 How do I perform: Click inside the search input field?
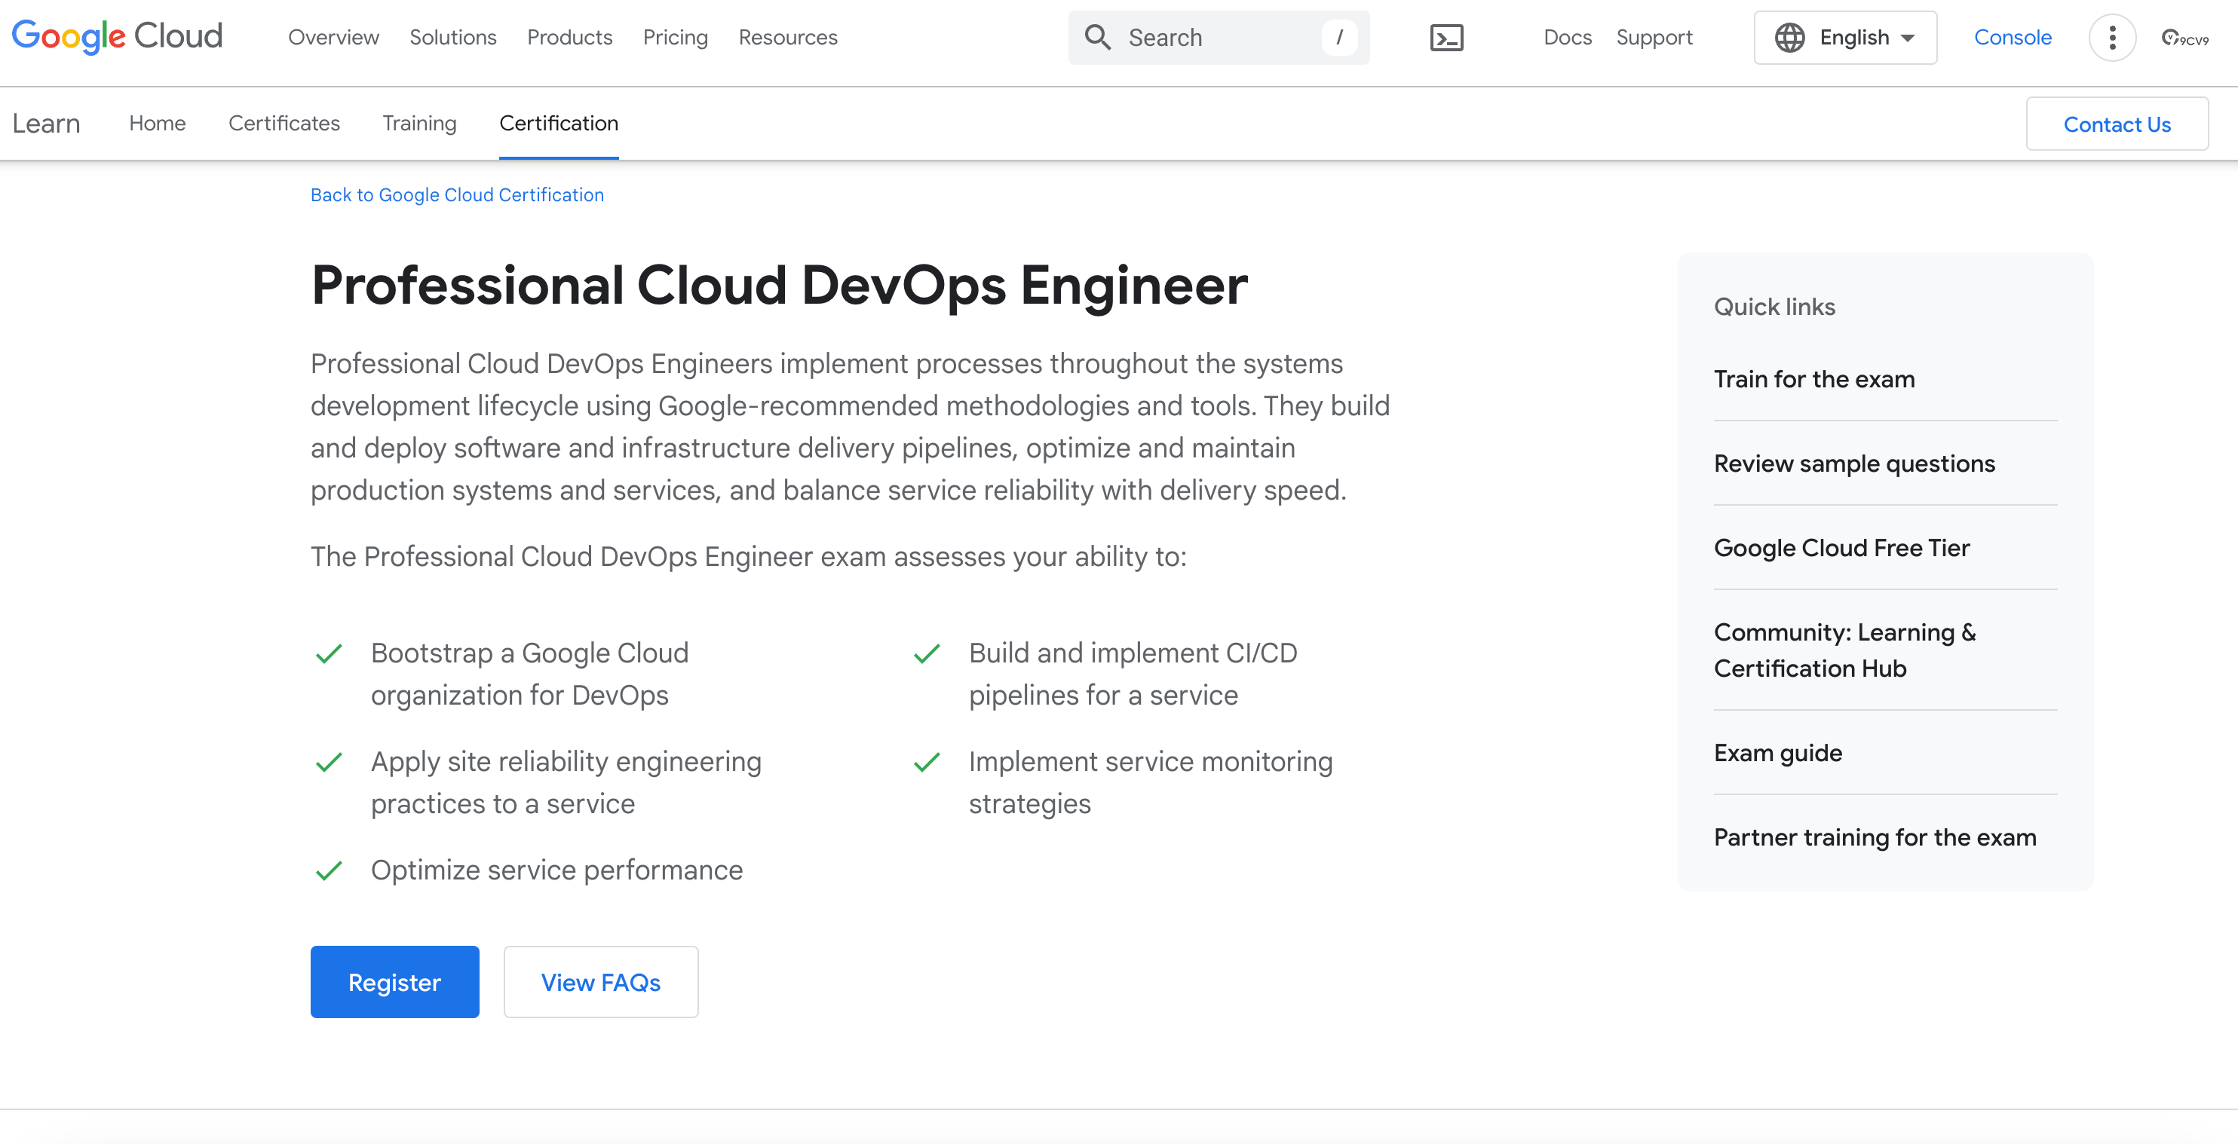[1216, 38]
